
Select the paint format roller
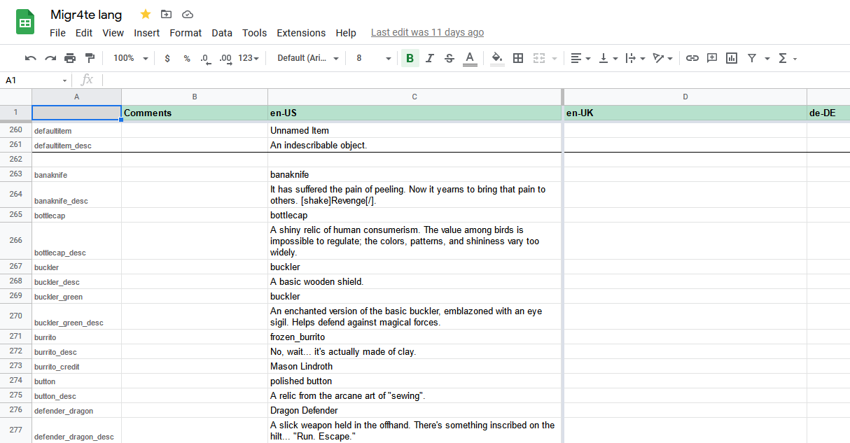[90, 58]
